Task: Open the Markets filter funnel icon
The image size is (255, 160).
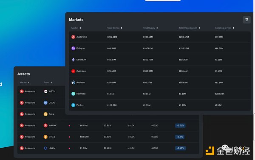Action: coord(246,20)
